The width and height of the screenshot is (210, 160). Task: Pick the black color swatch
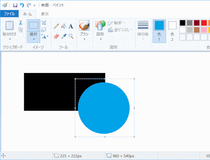[x=182, y=23]
